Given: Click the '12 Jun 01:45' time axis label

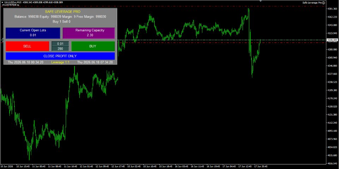Looking at the screenshot, I should coord(87,167).
